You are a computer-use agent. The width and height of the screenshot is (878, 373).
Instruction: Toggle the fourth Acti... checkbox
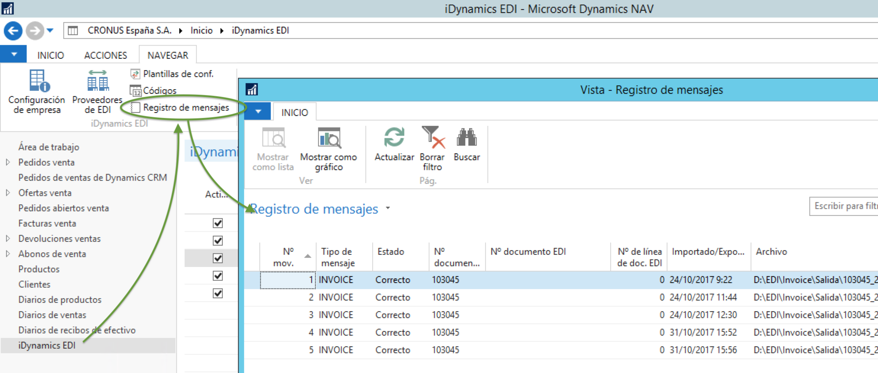pyautogui.click(x=218, y=276)
